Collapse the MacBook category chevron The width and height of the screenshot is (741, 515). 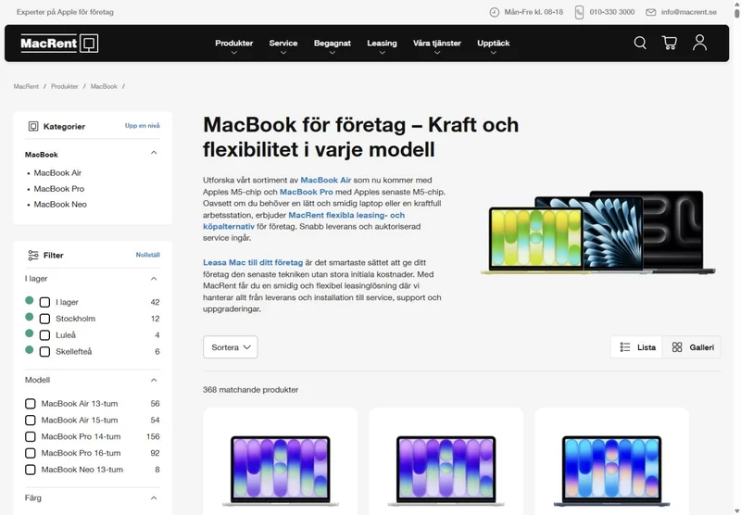coord(154,153)
